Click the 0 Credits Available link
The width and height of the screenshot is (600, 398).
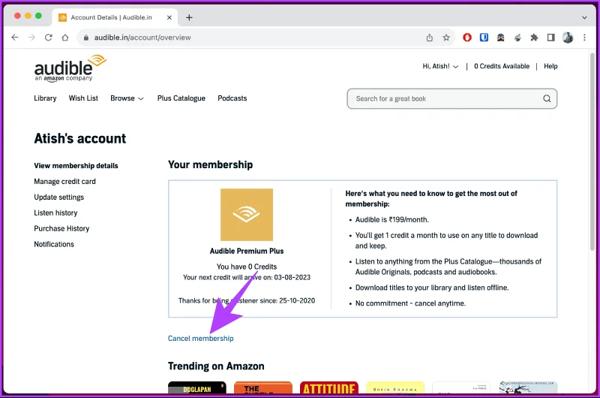click(x=502, y=66)
